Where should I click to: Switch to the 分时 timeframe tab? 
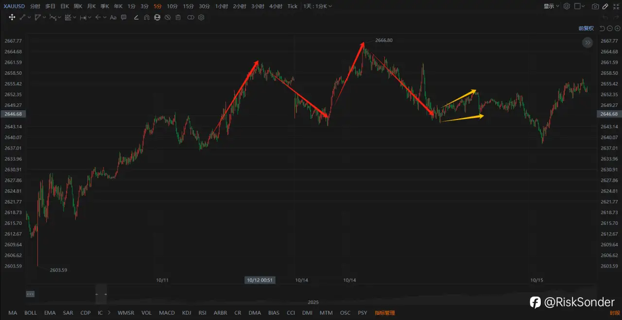(x=35, y=6)
